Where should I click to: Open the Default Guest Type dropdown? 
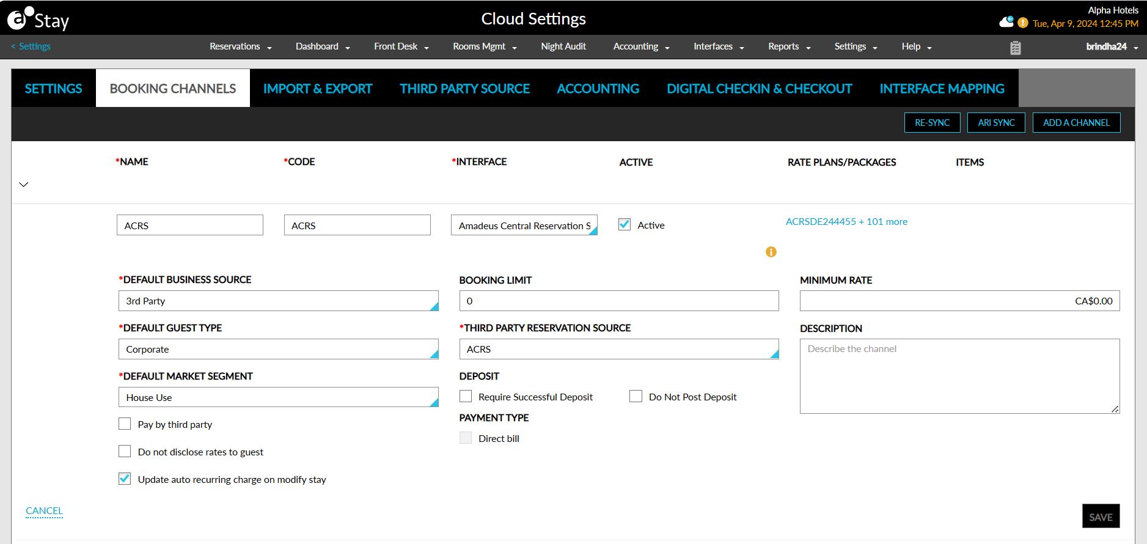(x=278, y=349)
